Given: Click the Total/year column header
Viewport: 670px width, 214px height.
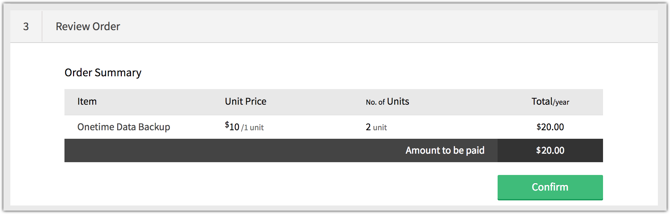Looking at the screenshot, I should [550, 102].
